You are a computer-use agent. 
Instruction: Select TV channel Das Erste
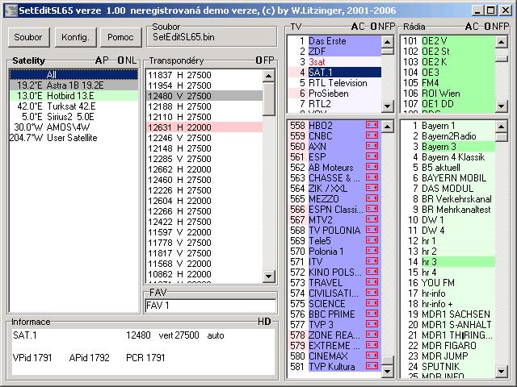click(335, 41)
